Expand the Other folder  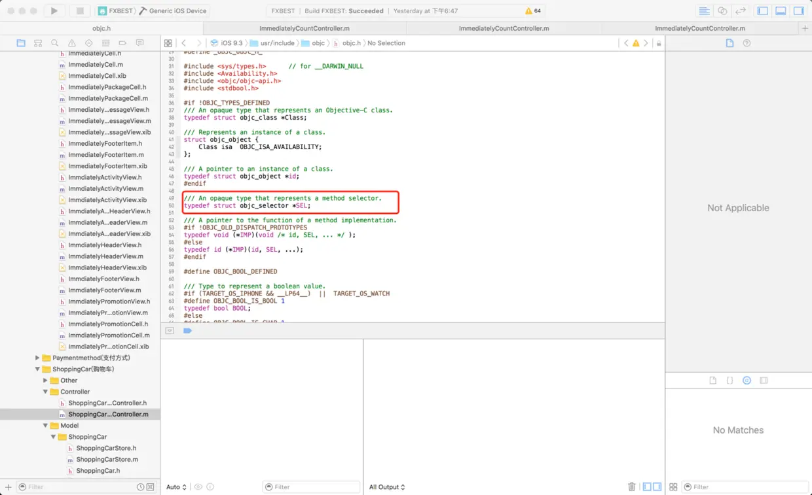click(45, 380)
